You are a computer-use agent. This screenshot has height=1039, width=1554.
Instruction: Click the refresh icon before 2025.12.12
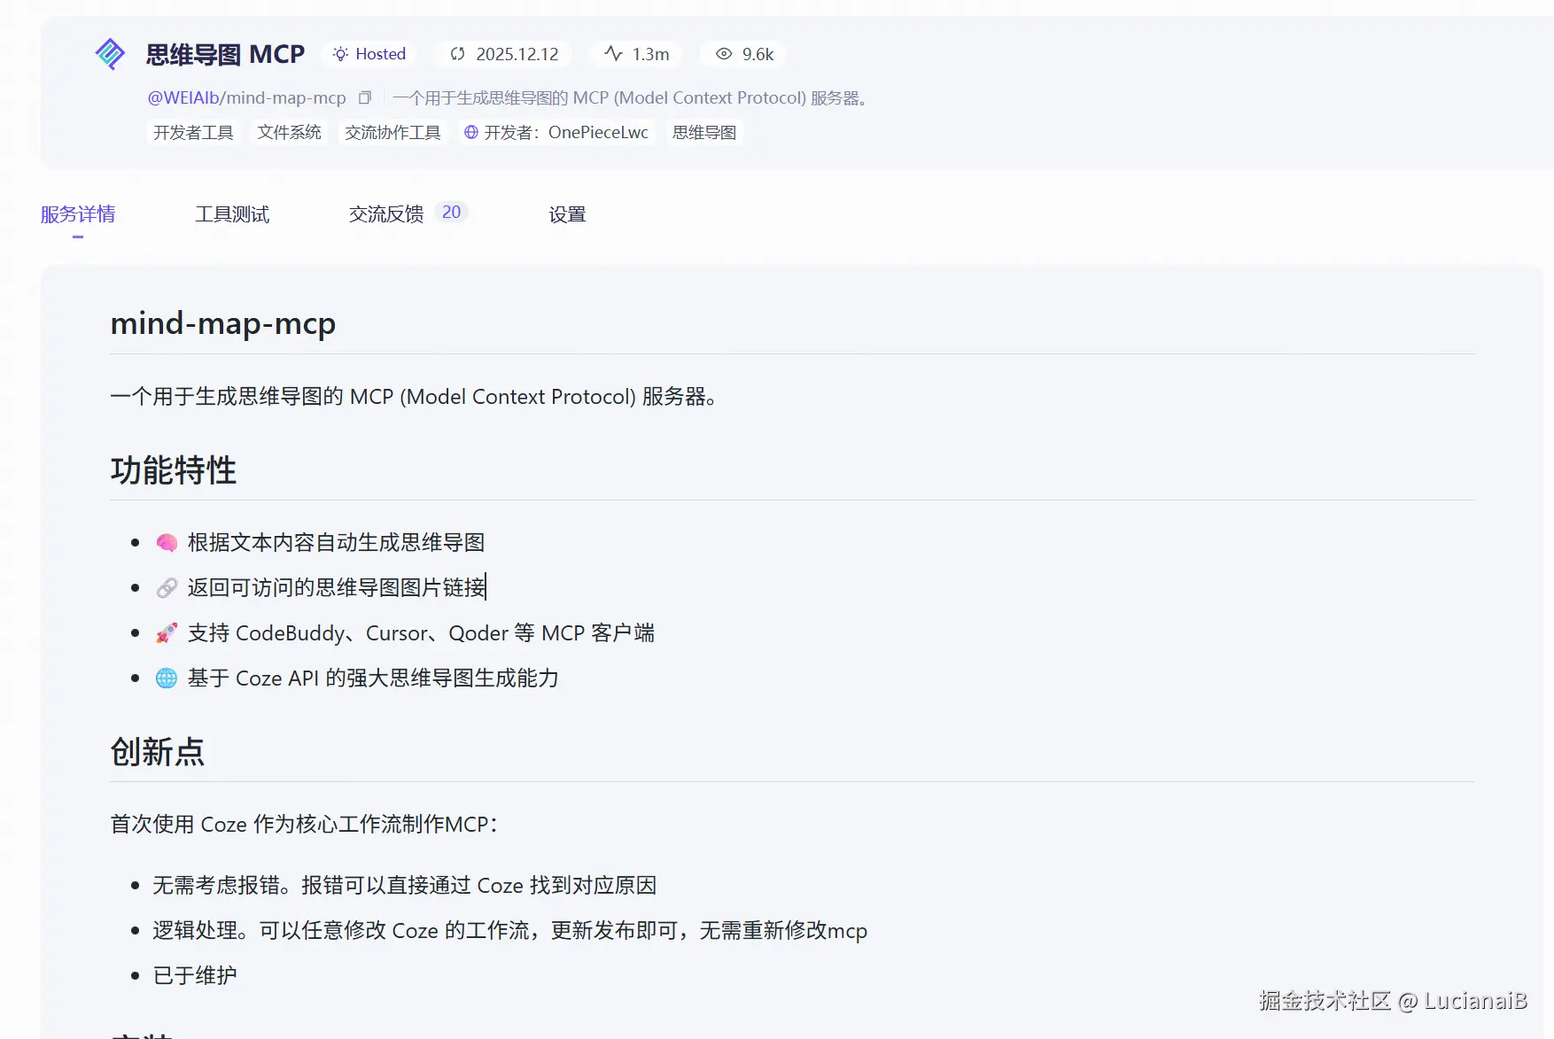point(456,54)
